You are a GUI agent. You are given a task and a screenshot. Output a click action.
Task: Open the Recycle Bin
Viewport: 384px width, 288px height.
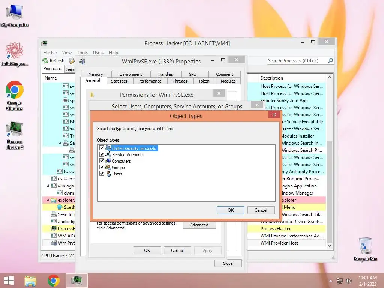pos(365,249)
